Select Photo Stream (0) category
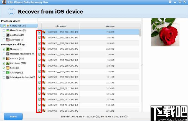The width and height of the screenshot is (188, 121). 18,30
